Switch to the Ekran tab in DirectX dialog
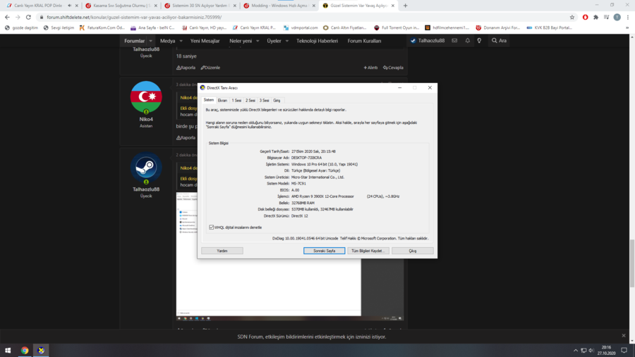 tap(222, 100)
